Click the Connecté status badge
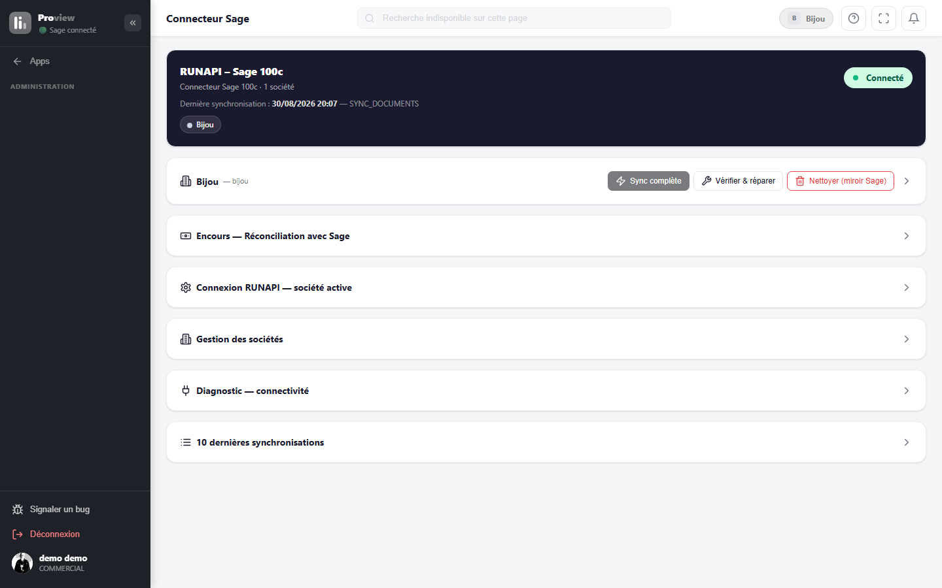 coord(878,78)
